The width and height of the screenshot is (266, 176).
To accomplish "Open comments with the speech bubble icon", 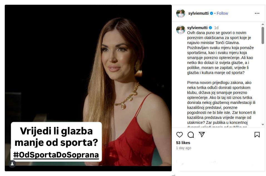I will [191, 135].
